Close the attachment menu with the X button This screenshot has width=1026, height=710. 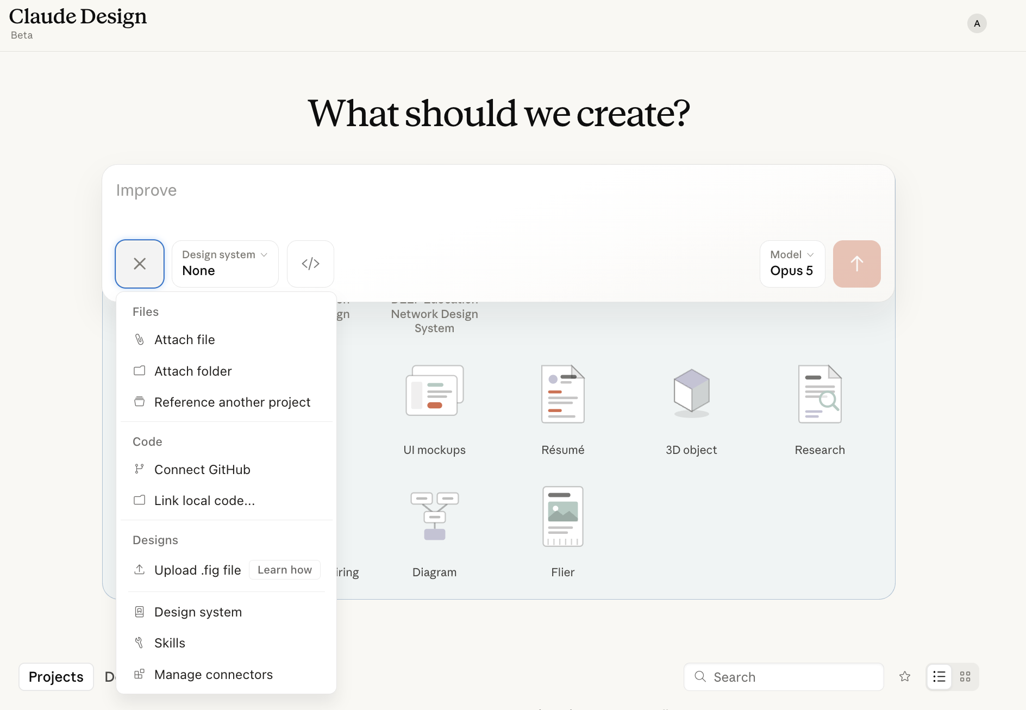pyautogui.click(x=140, y=264)
